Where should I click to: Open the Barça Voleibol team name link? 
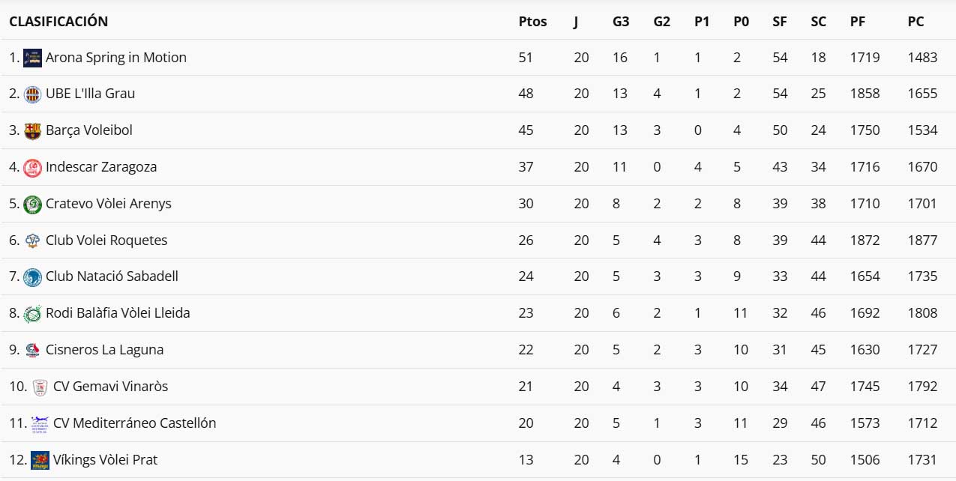point(88,130)
